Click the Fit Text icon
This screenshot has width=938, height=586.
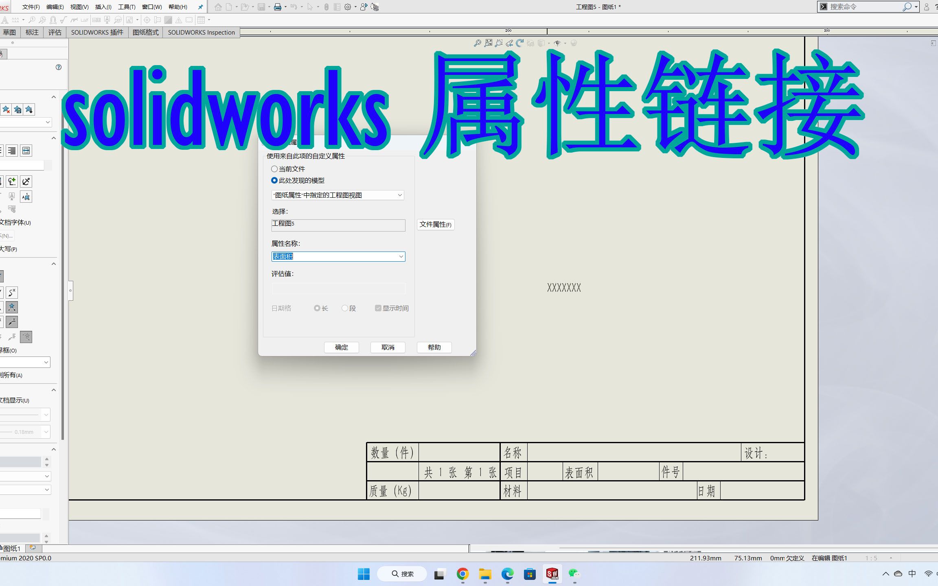click(26, 151)
